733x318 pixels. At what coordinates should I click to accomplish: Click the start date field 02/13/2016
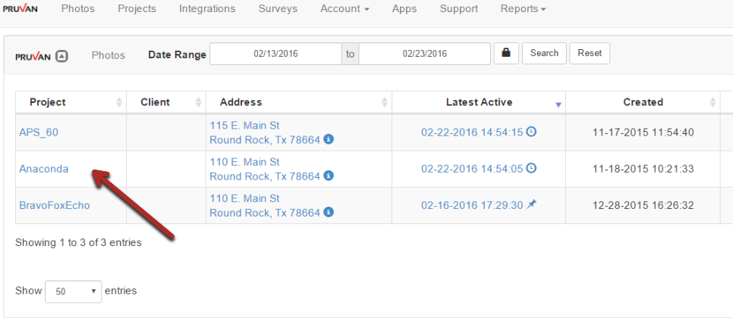pyautogui.click(x=275, y=54)
